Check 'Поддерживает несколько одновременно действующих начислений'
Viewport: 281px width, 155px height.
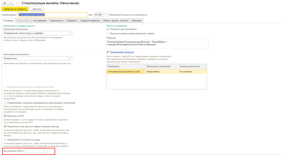(5, 103)
